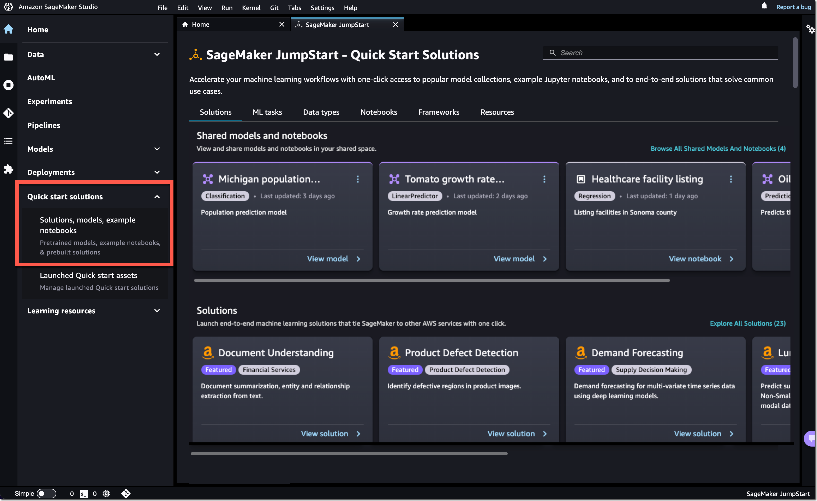Screen dimensions: 817x501
Task: Open the Kernel menu
Action: [x=251, y=8]
